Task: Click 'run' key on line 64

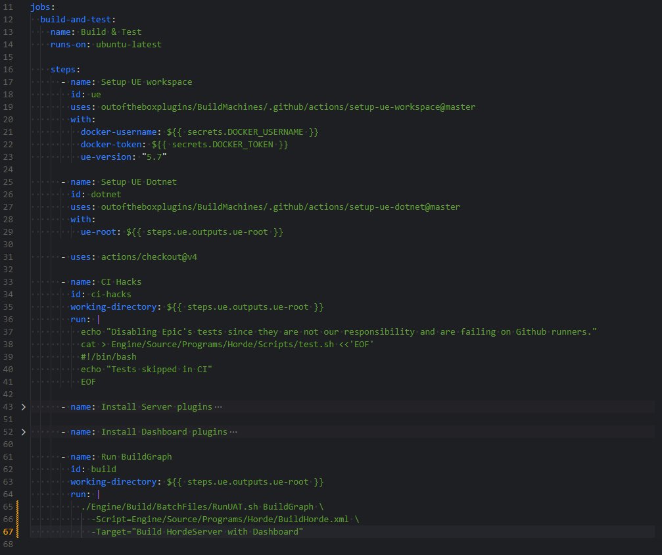Action: [x=78, y=495]
